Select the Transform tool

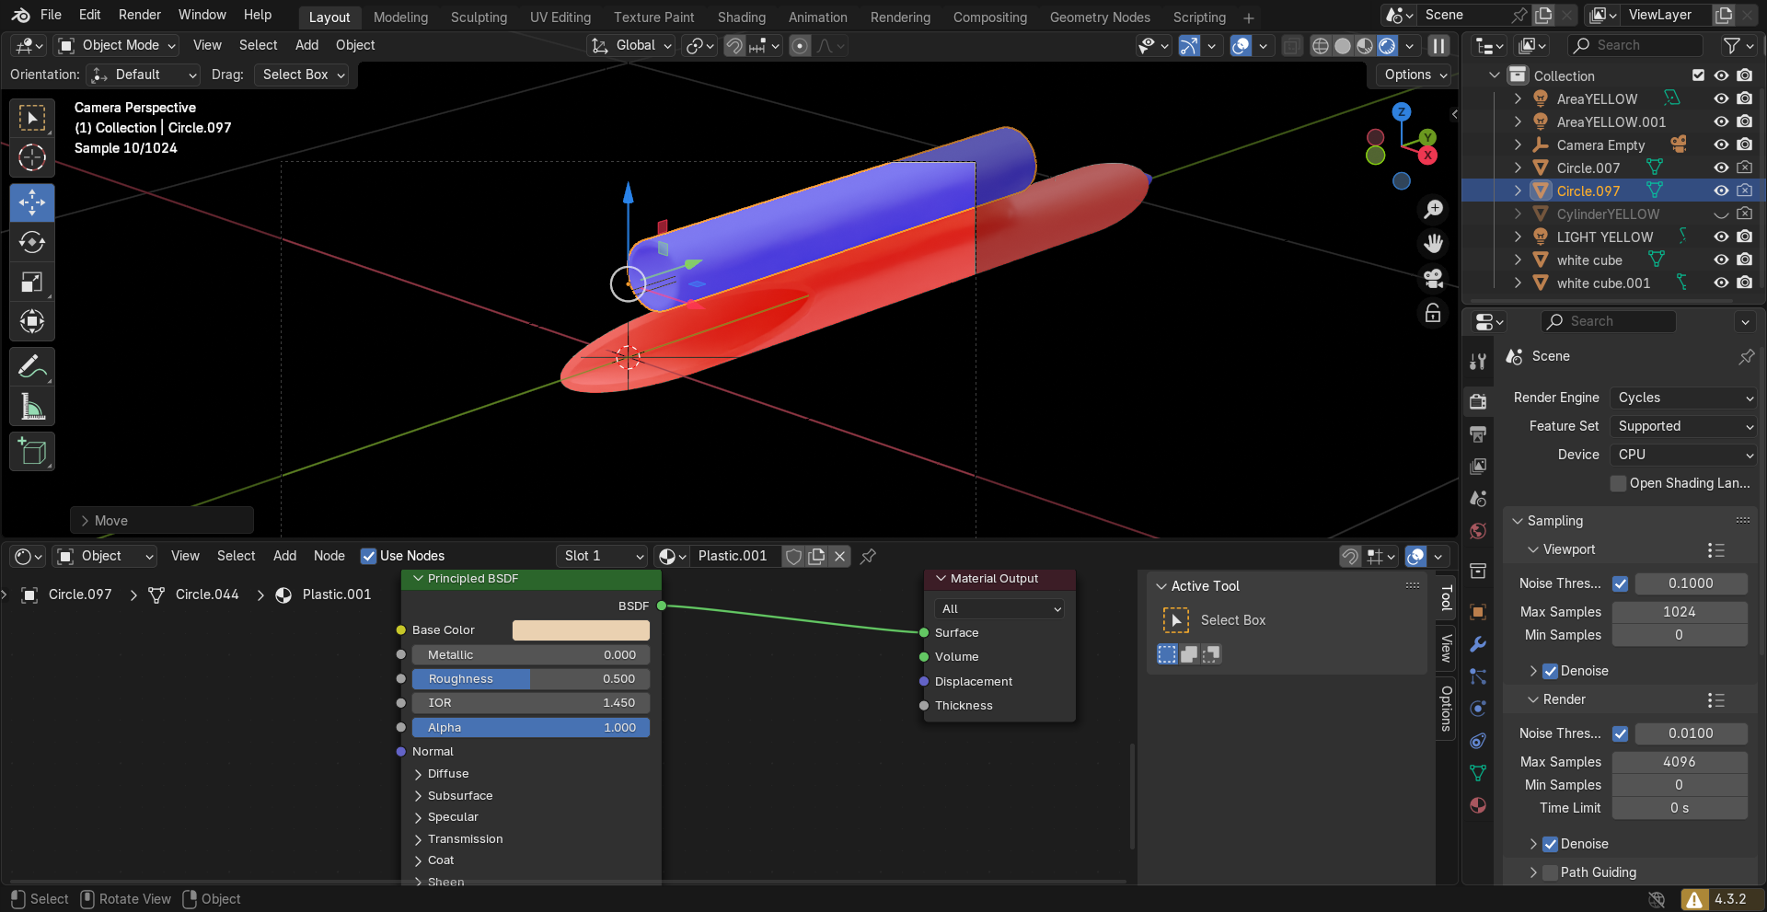[x=32, y=321]
